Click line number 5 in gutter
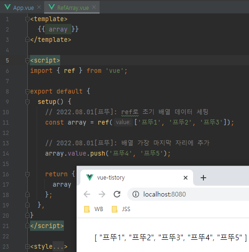 pos(7,61)
